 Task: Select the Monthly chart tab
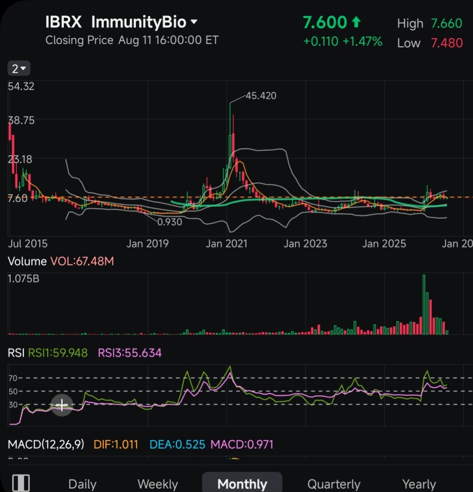tap(242, 483)
